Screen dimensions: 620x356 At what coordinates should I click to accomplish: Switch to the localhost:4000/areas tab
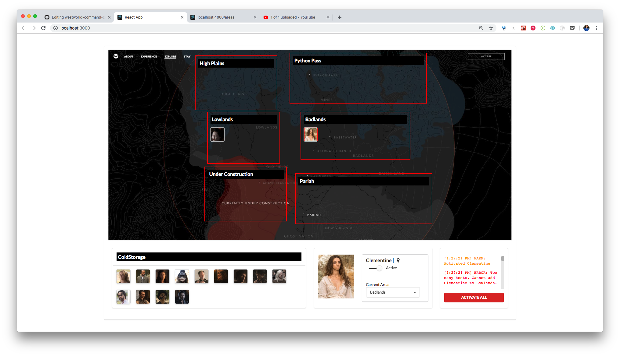[x=220, y=17]
